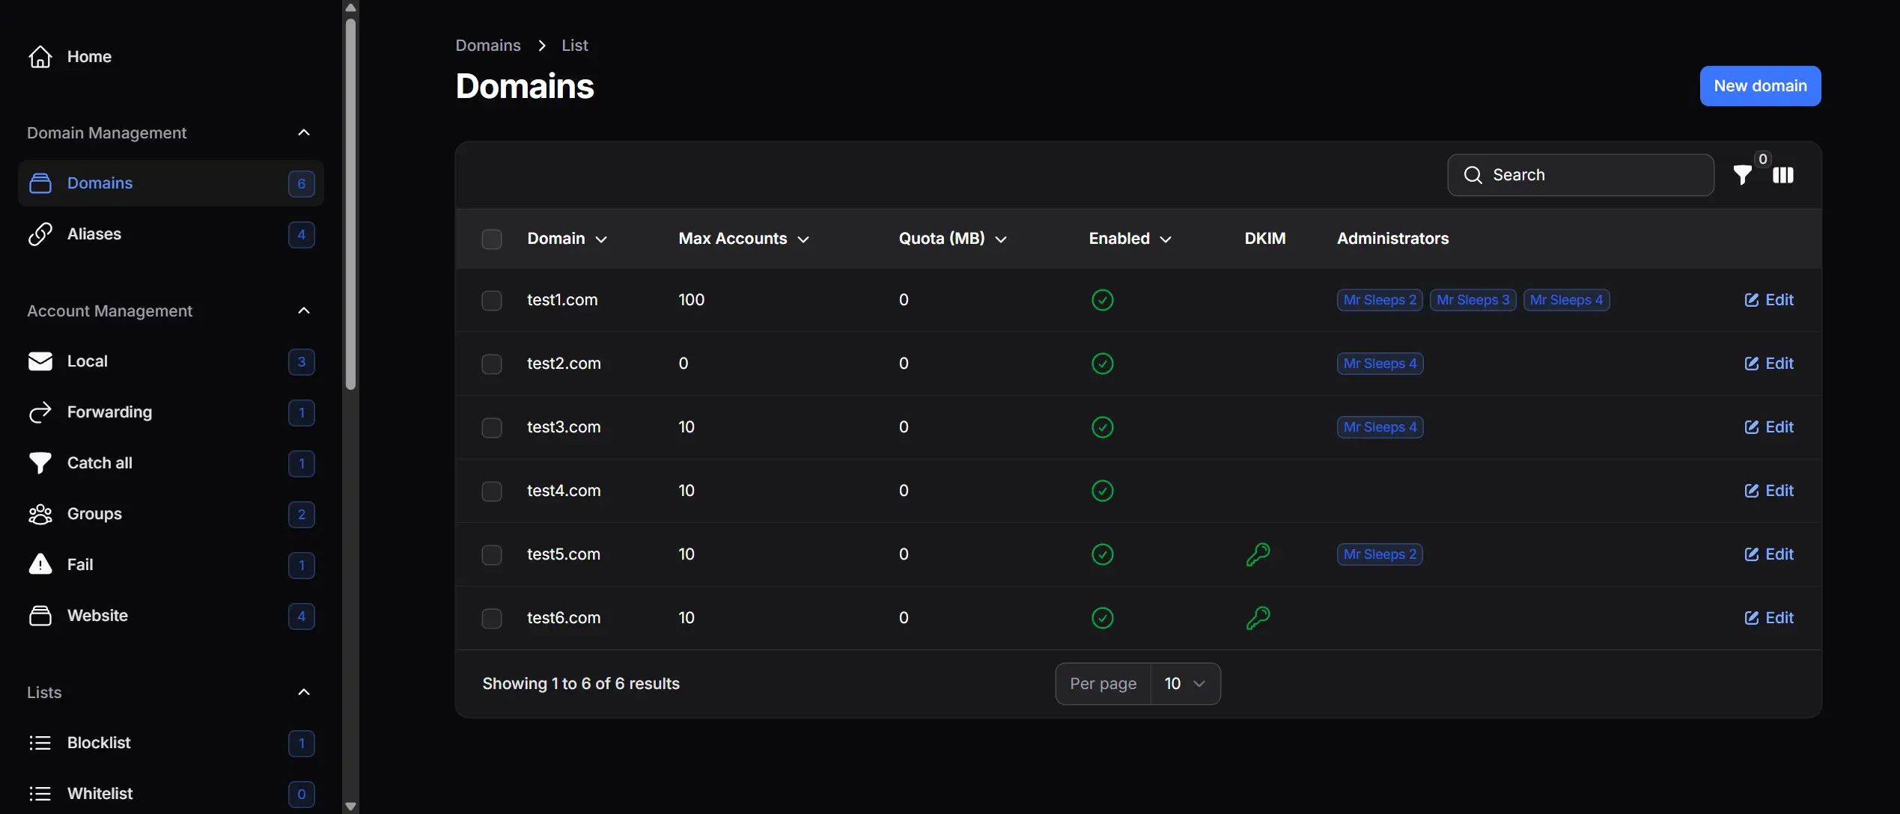Sort by the Quota (MB) column
This screenshot has width=1900, height=814.
coord(953,239)
